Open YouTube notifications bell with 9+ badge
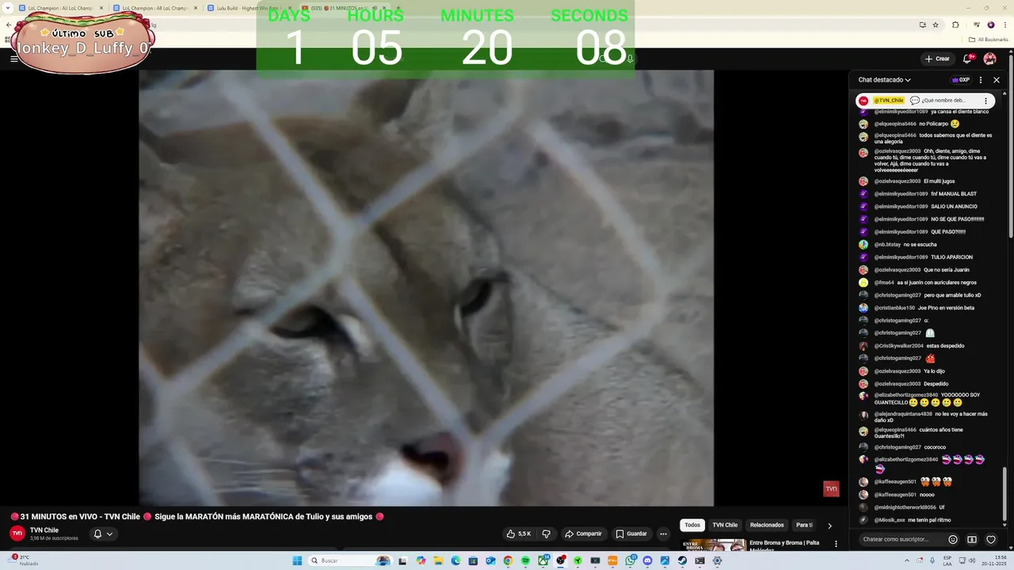1014x570 pixels. click(967, 59)
